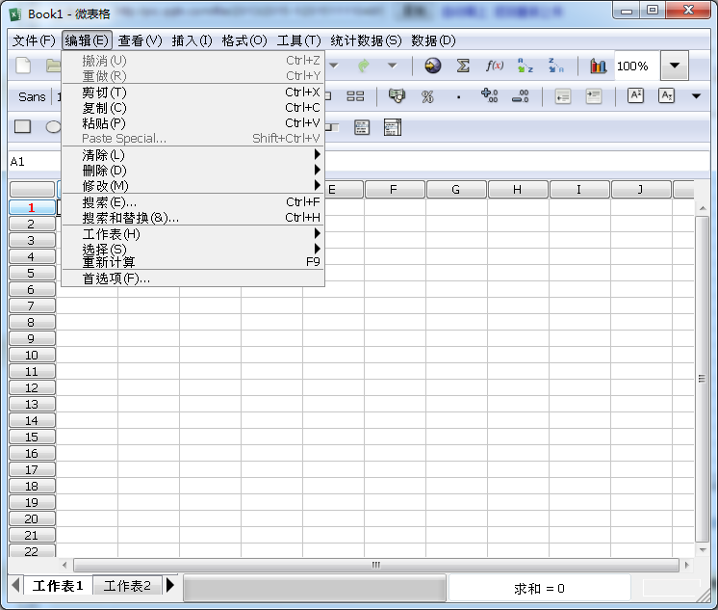The height and width of the screenshot is (610, 718).
Task: Insert a chart with the bar chart icon
Action: click(x=599, y=66)
